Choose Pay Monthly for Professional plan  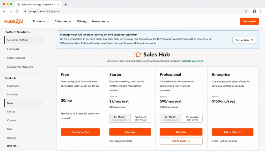(171, 118)
